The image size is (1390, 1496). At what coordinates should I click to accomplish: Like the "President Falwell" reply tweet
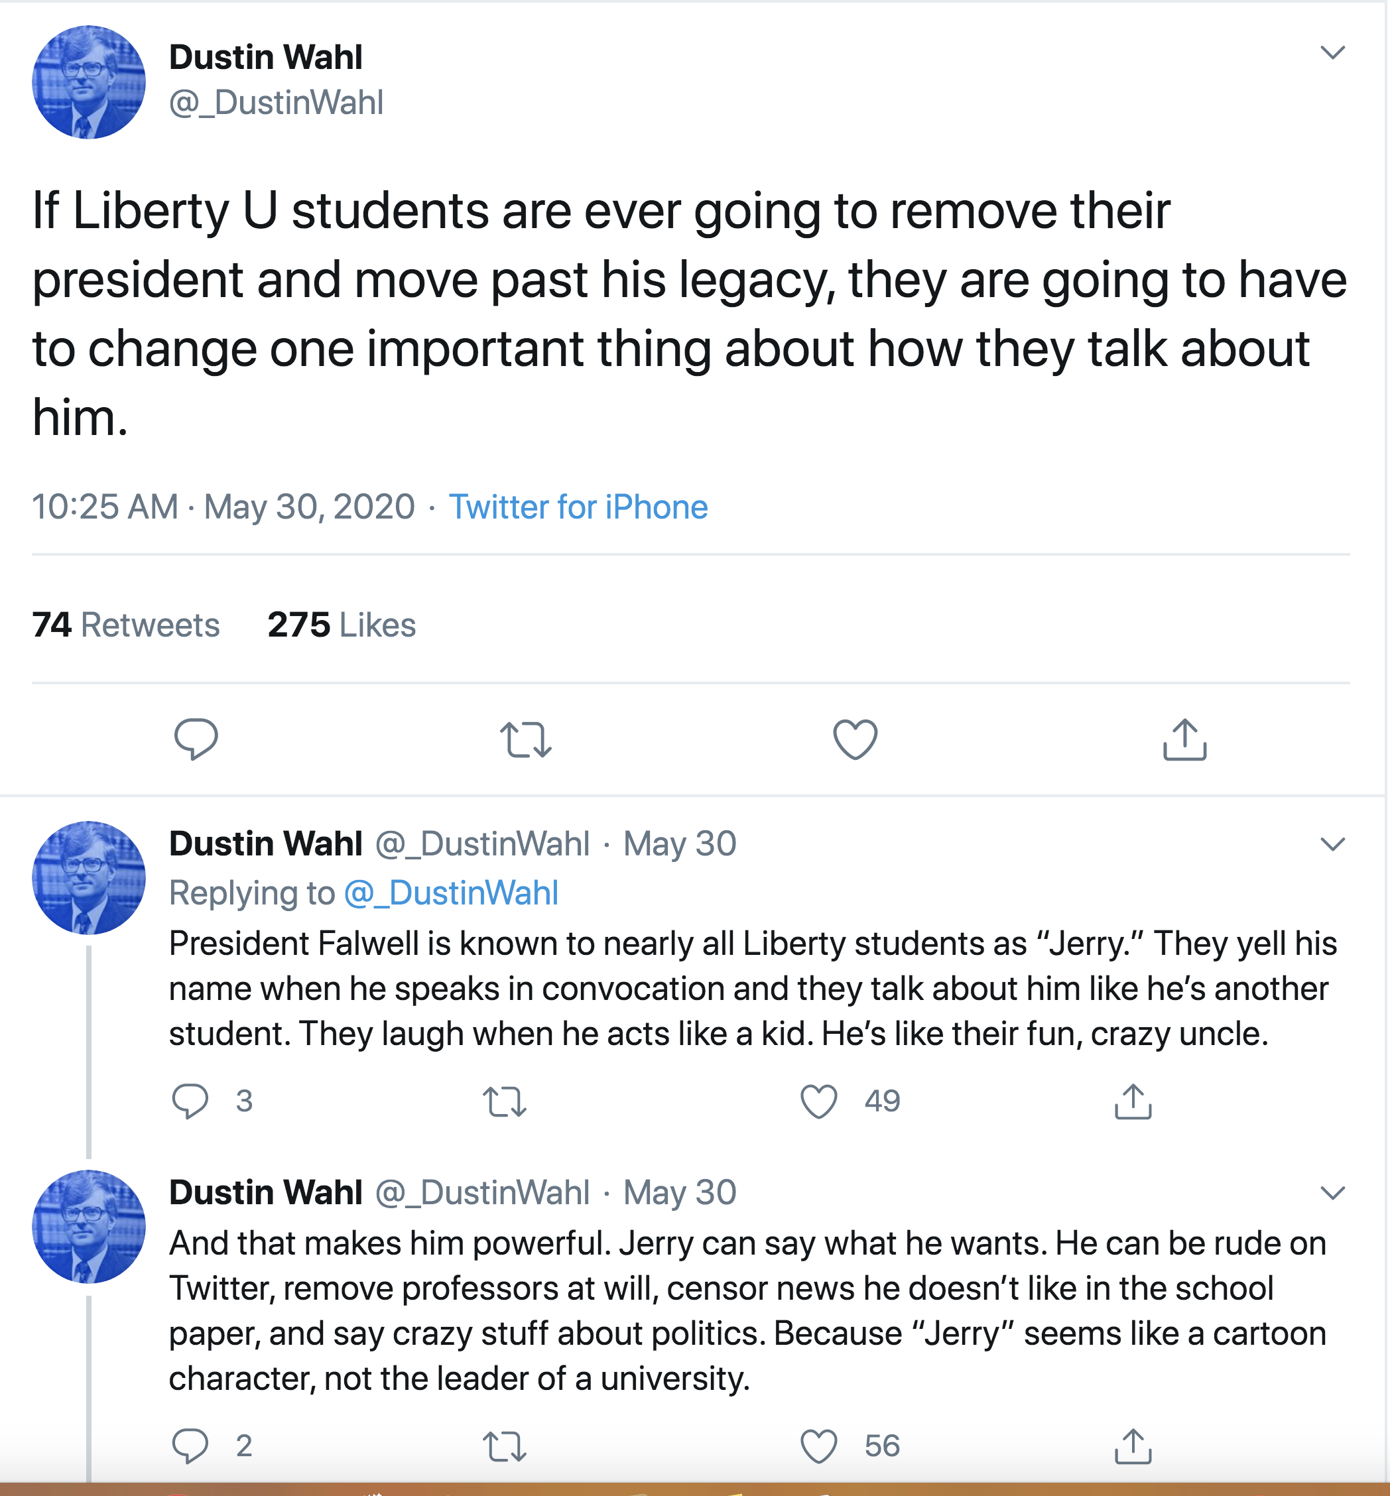[x=818, y=1101]
